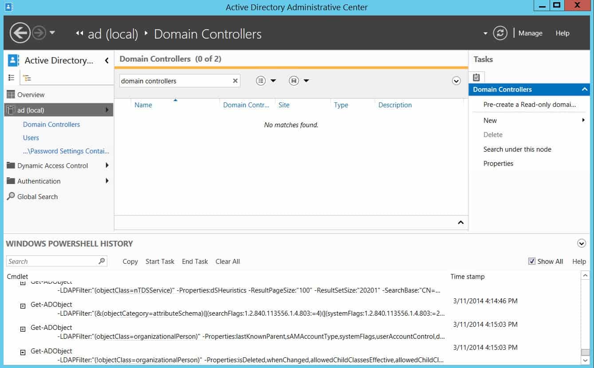The image size is (594, 368).
Task: Select Global Search in the sidebar
Action: pos(37,196)
